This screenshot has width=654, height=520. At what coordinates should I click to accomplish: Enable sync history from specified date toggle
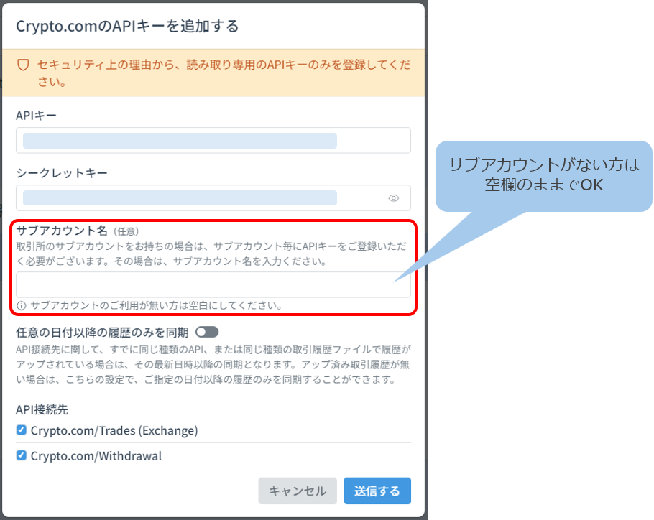point(207,332)
